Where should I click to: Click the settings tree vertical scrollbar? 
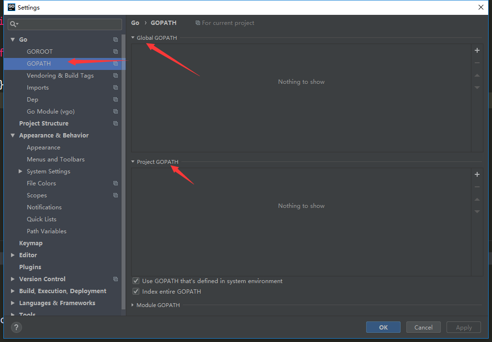click(123, 173)
